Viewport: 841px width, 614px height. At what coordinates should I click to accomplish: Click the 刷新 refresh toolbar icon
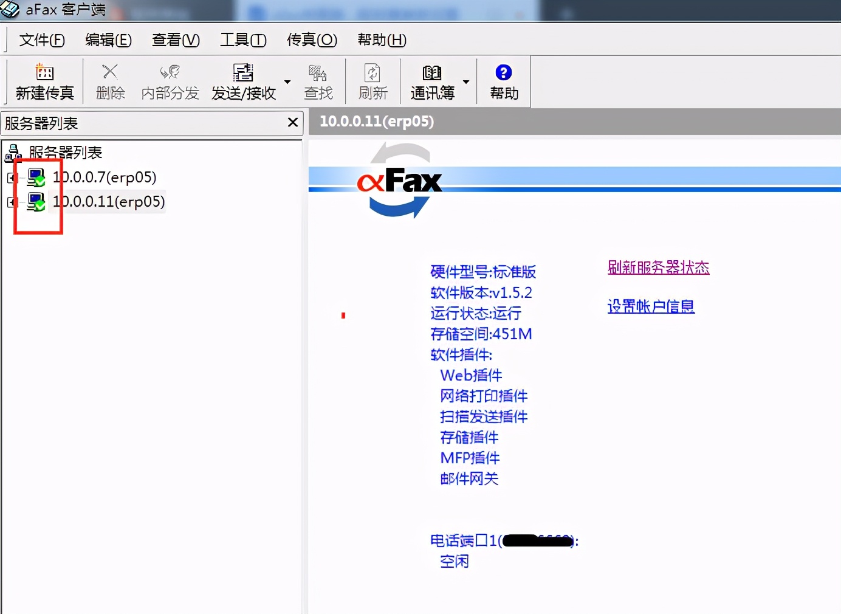pos(372,72)
